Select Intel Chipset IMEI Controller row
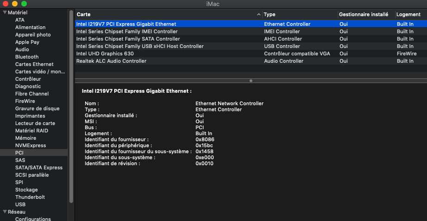The width and height of the screenshot is (427, 221). tap(251, 31)
